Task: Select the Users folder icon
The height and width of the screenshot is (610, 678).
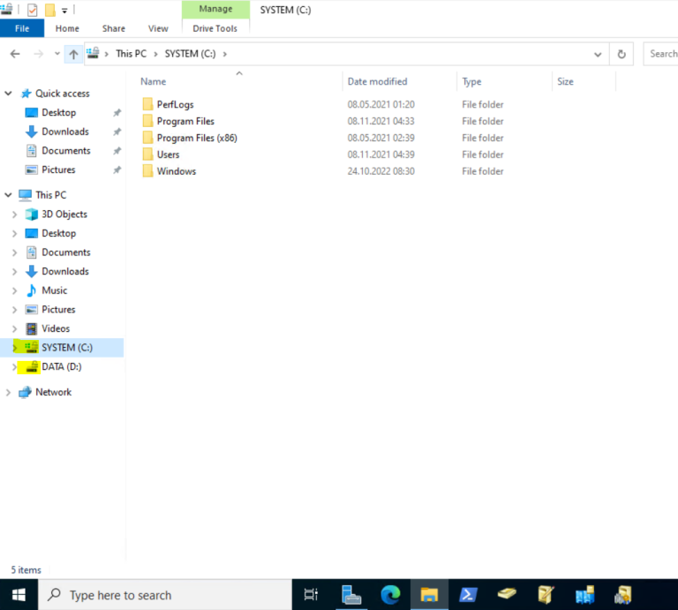Action: 148,154
